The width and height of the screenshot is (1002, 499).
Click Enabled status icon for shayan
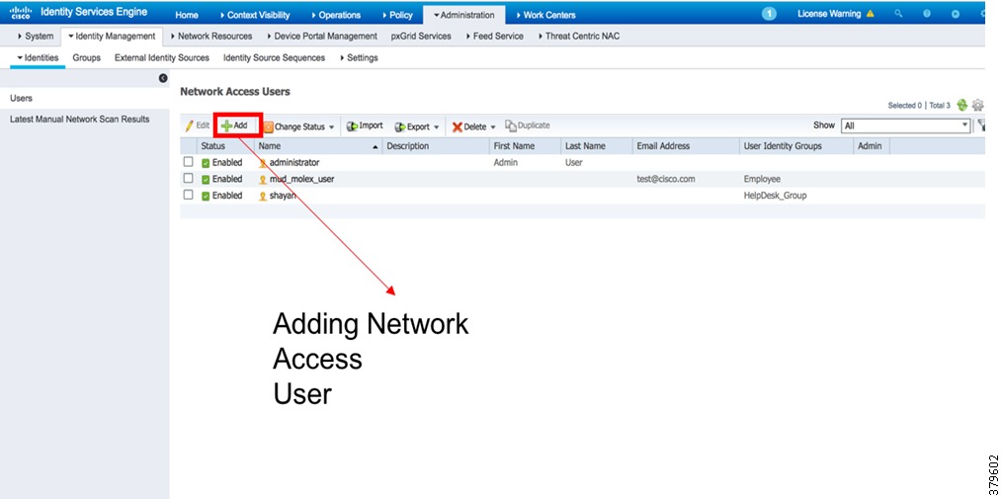coord(206,197)
